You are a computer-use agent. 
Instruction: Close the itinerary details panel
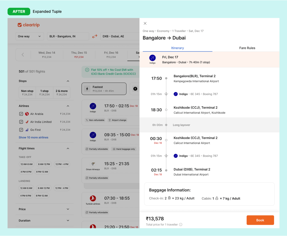(145, 23)
